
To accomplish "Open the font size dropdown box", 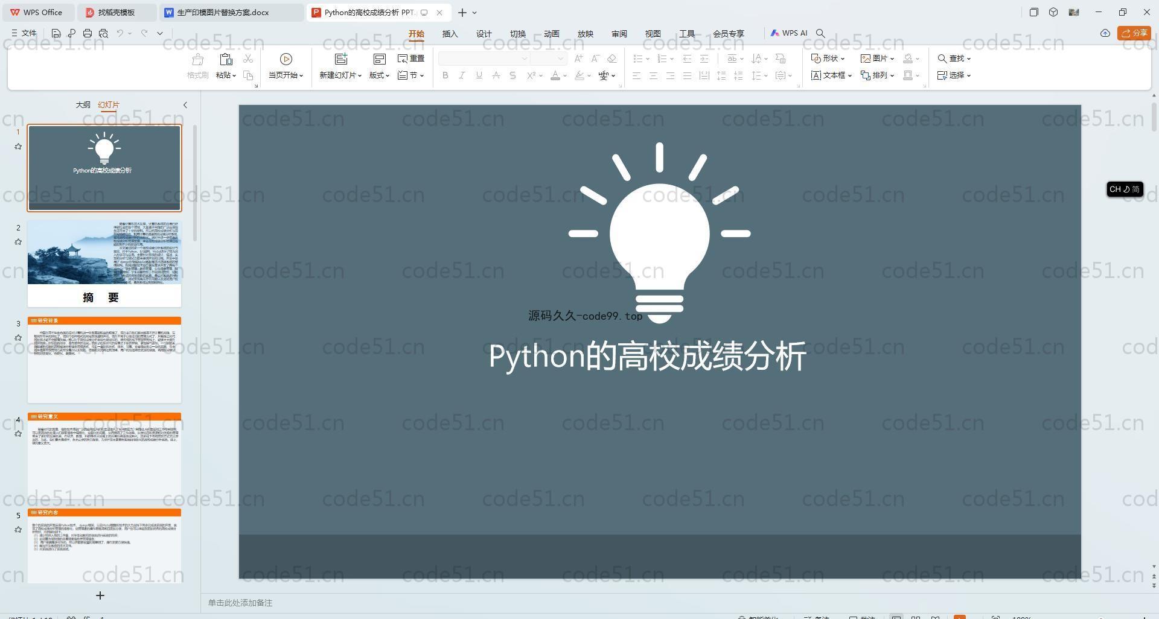I will coord(548,59).
